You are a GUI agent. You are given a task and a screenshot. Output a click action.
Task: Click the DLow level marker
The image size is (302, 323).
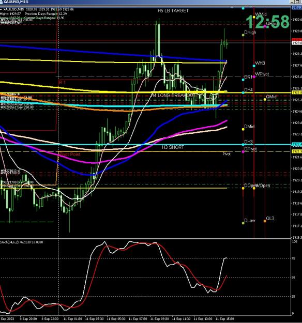243,223
